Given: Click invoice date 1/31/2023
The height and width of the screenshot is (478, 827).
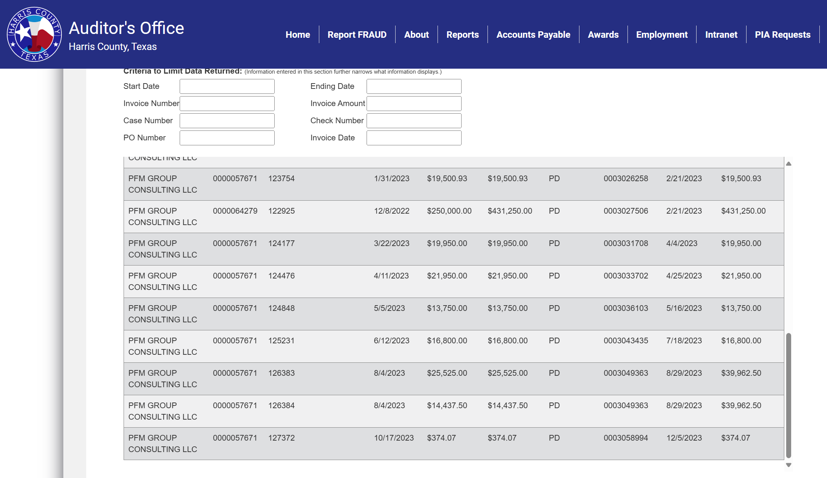Looking at the screenshot, I should tap(391, 179).
